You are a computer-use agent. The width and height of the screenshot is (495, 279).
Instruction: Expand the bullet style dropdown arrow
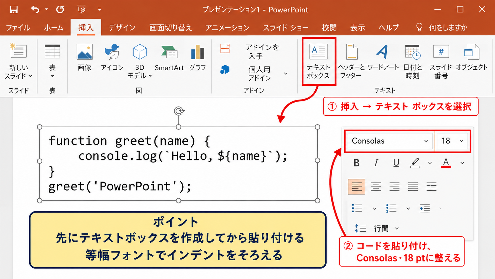(x=375, y=208)
